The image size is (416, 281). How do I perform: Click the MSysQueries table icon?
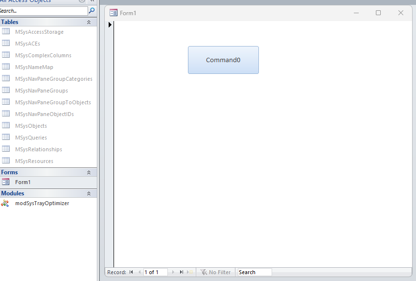pos(6,138)
